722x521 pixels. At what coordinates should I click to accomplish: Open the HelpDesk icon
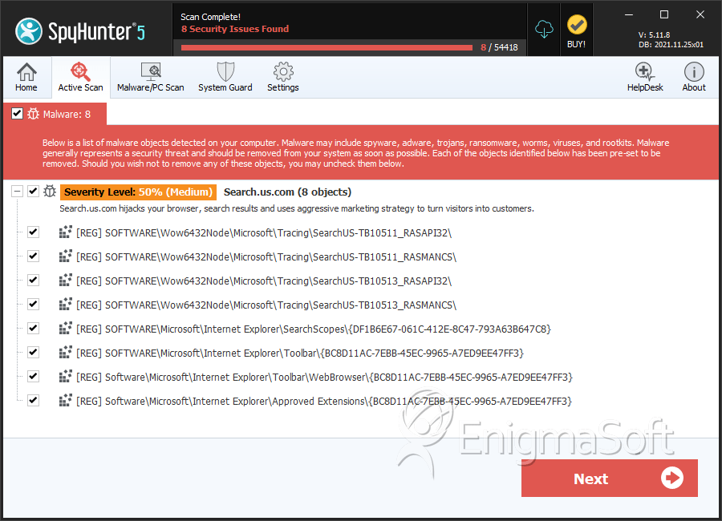point(645,77)
